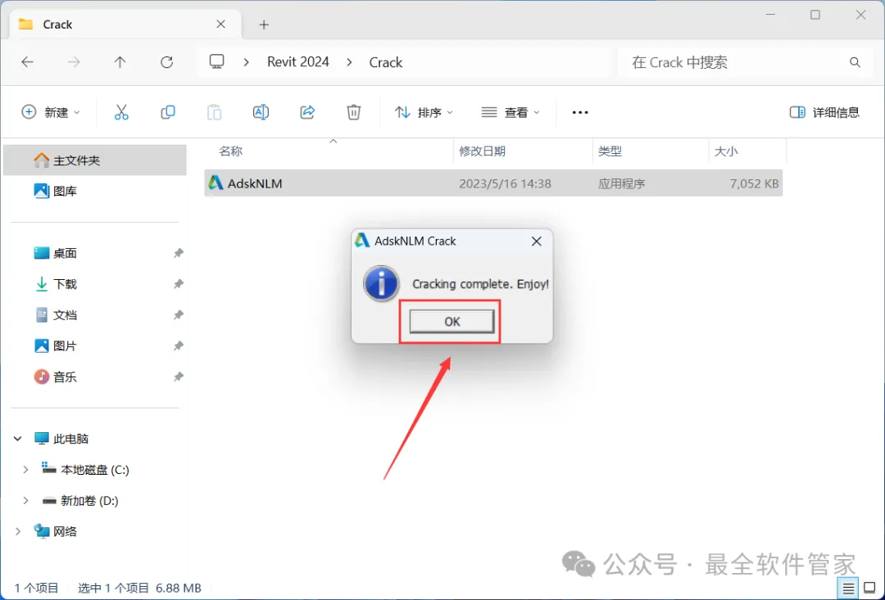The height and width of the screenshot is (600, 885).
Task: Open the 新建 (New) dropdown
Action: pos(51,112)
